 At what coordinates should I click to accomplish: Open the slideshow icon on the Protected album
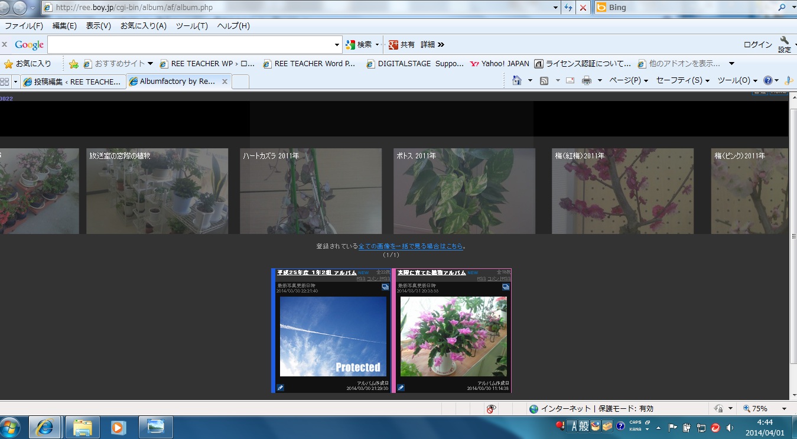tap(385, 287)
